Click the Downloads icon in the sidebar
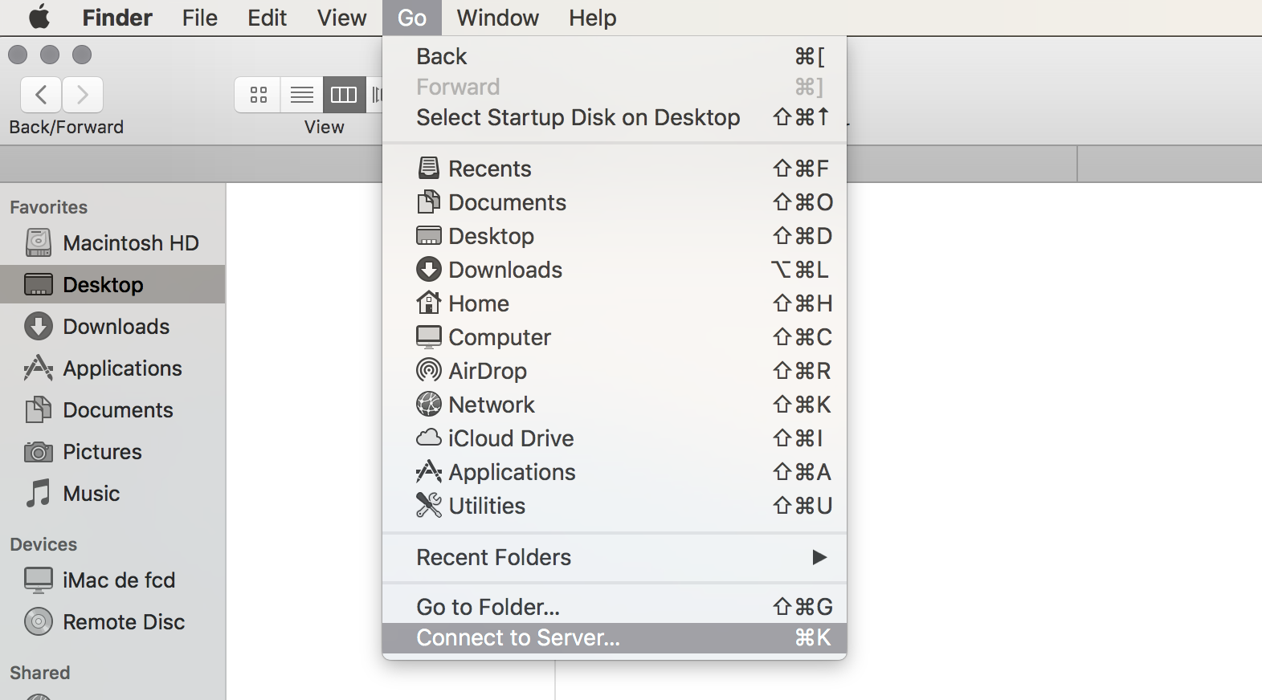Image resolution: width=1262 pixels, height=700 pixels. click(x=39, y=326)
